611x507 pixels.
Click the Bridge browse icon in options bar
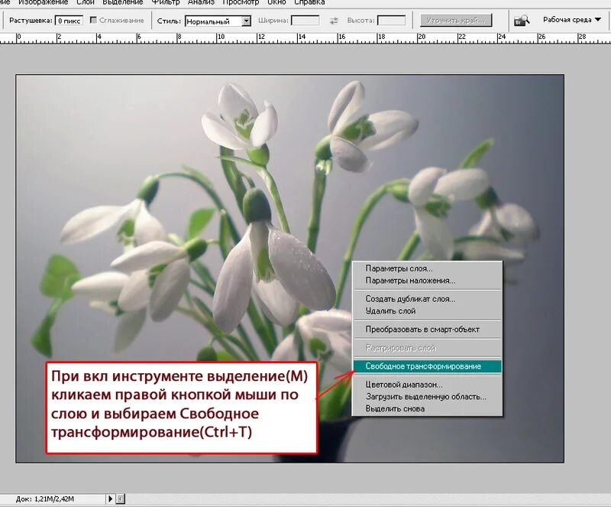point(522,21)
